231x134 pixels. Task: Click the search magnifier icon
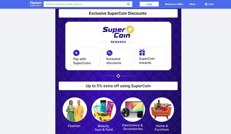(129, 4)
